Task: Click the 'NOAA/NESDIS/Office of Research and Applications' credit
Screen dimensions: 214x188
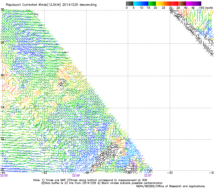Action: 170,186
